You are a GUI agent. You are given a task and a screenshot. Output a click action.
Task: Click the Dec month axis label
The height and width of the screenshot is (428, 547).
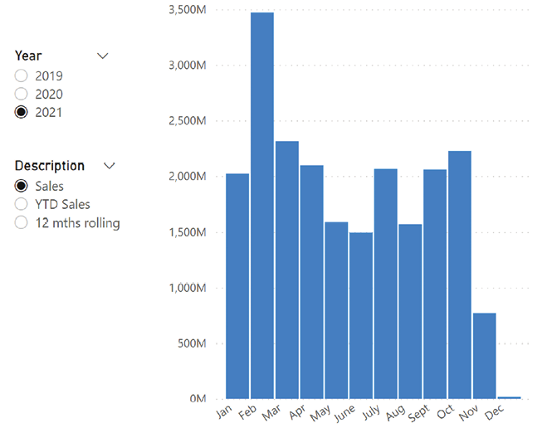[495, 413]
